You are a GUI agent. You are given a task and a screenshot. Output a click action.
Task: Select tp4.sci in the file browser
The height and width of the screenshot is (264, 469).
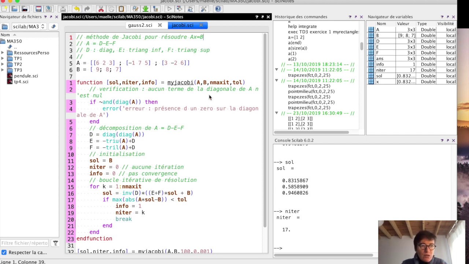click(x=21, y=82)
